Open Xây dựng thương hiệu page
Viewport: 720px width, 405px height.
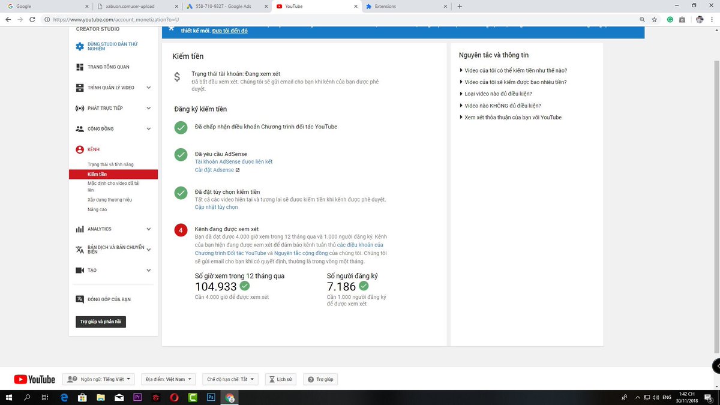coord(110,199)
